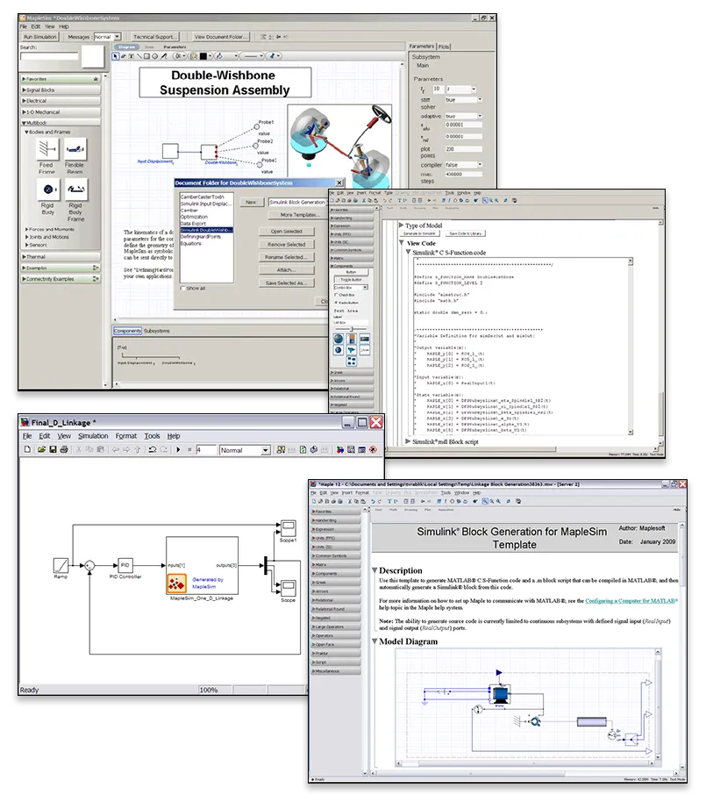Click Favorites star icon in MapleSim palette

[x=96, y=79]
